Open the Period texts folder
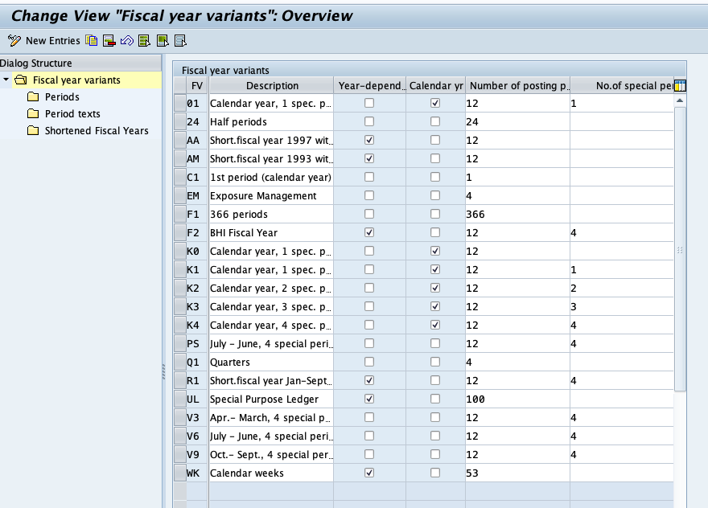The image size is (708, 508). click(72, 113)
